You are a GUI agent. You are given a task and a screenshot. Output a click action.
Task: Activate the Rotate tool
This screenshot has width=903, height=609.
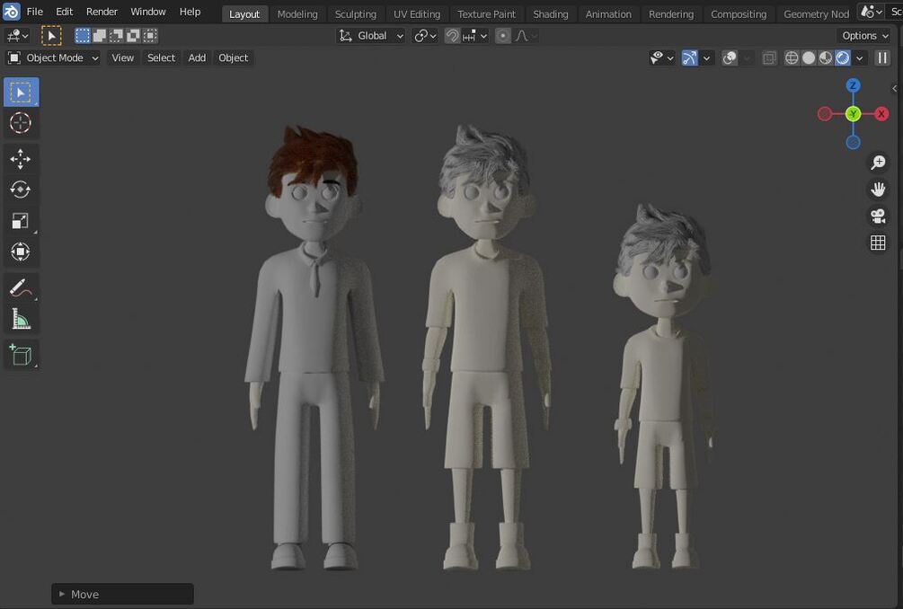[x=21, y=190]
